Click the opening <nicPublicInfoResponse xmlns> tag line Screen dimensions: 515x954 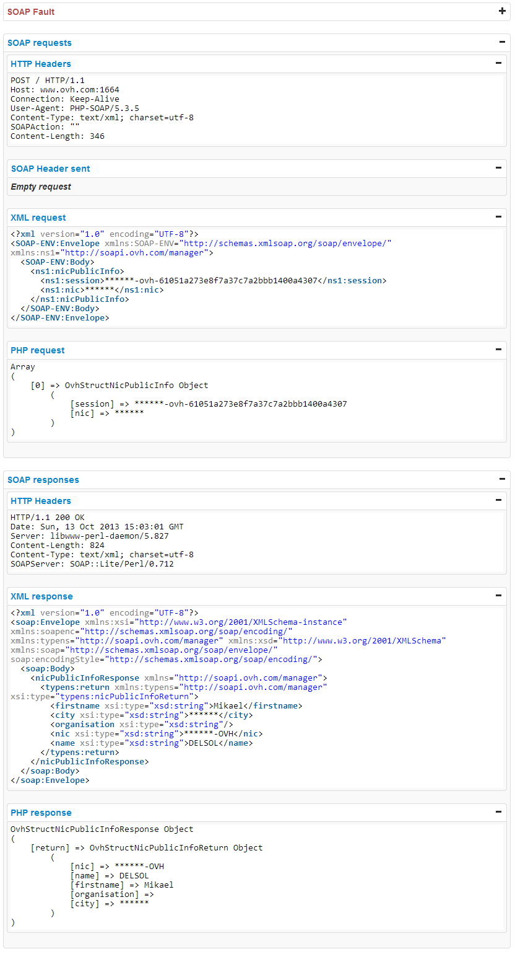pos(179,678)
